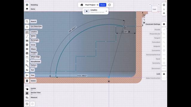
Task: Select the Text tool icon
Action: 27,70
